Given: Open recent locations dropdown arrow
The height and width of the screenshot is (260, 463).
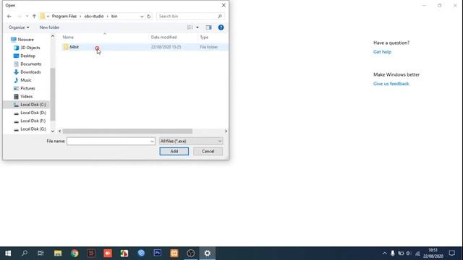Looking at the screenshot, I should (x=27, y=16).
